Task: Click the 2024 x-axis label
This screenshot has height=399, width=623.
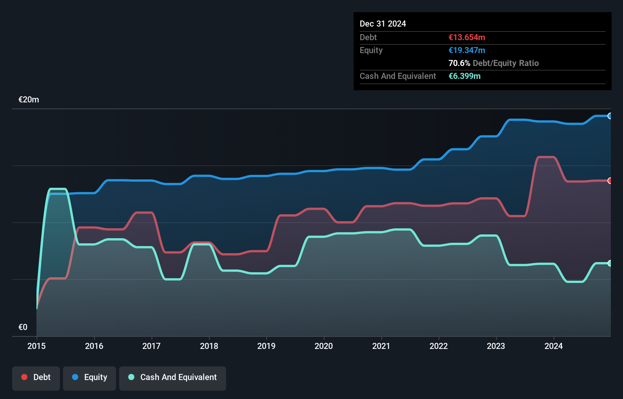Action: (x=554, y=346)
